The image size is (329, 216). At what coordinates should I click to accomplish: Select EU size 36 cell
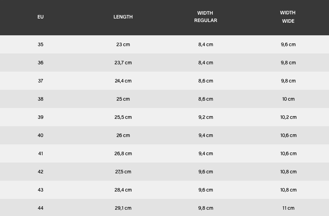pyautogui.click(x=41, y=63)
